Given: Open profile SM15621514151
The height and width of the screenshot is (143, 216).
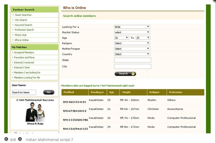Looking at the screenshot, I should [74, 102].
